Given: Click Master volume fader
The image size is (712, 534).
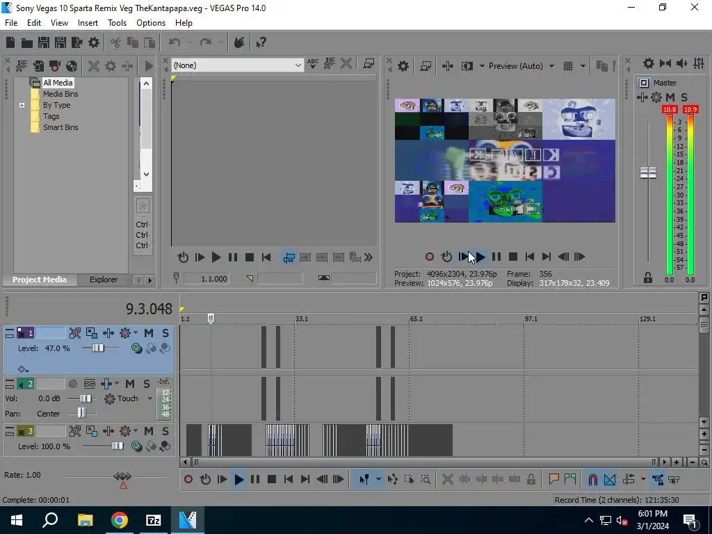Looking at the screenshot, I should (x=648, y=173).
